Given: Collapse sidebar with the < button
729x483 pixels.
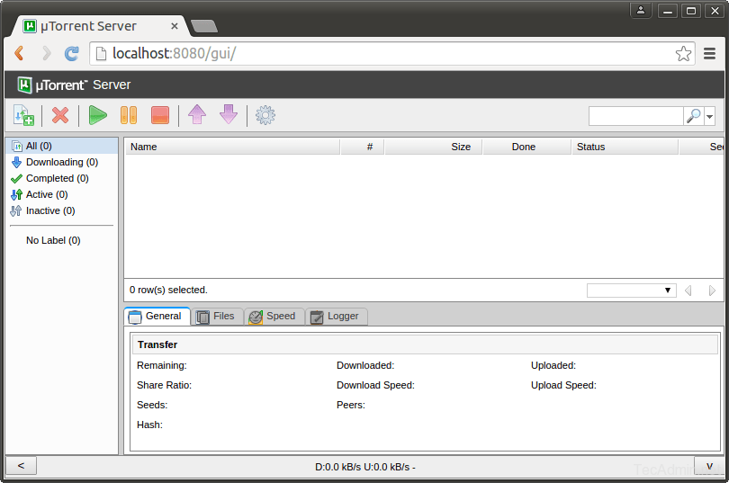Looking at the screenshot, I should pos(21,466).
